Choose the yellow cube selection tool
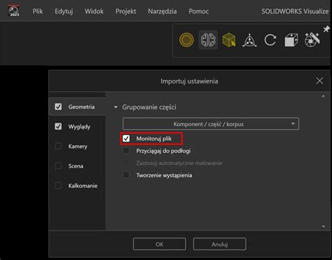The image size is (332, 260). point(229,40)
